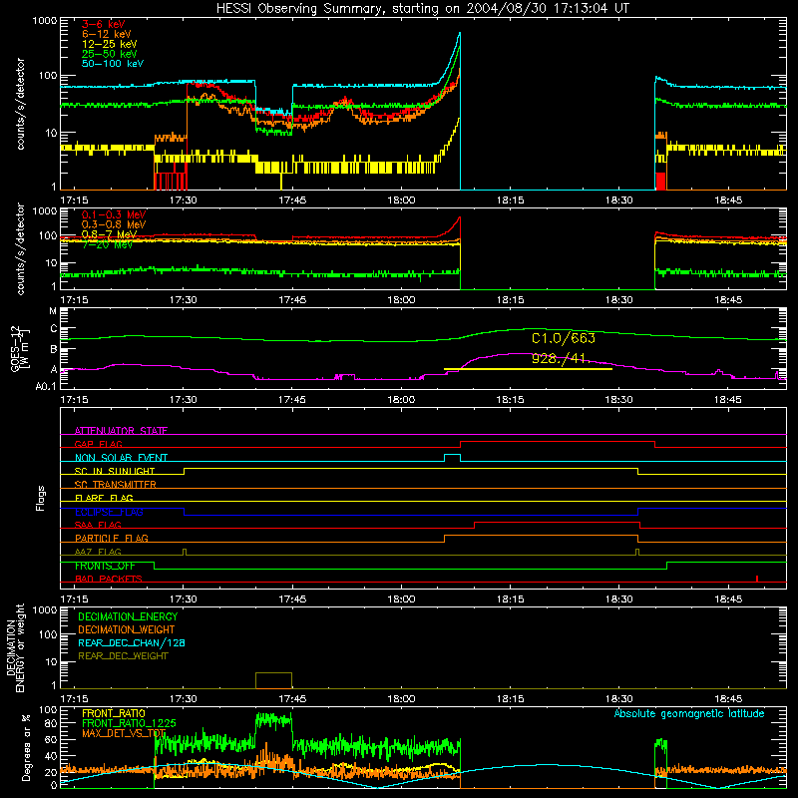Click the GOES-12 y-axis label

click(x=20, y=348)
